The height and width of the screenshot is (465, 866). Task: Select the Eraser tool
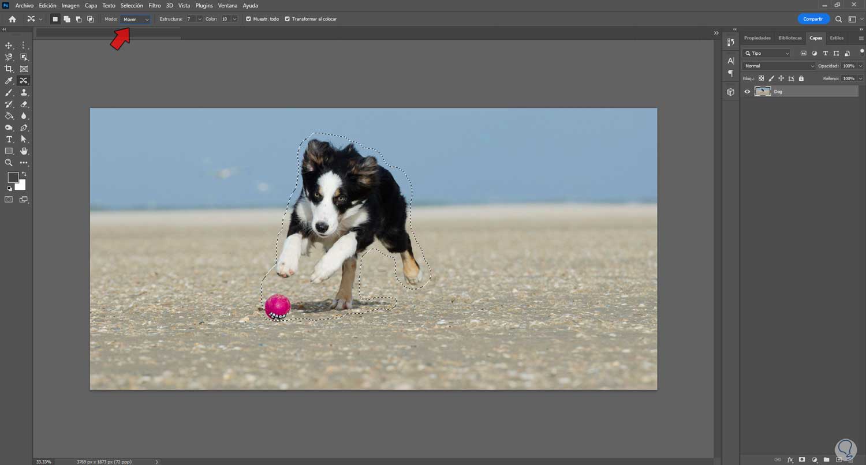point(24,104)
